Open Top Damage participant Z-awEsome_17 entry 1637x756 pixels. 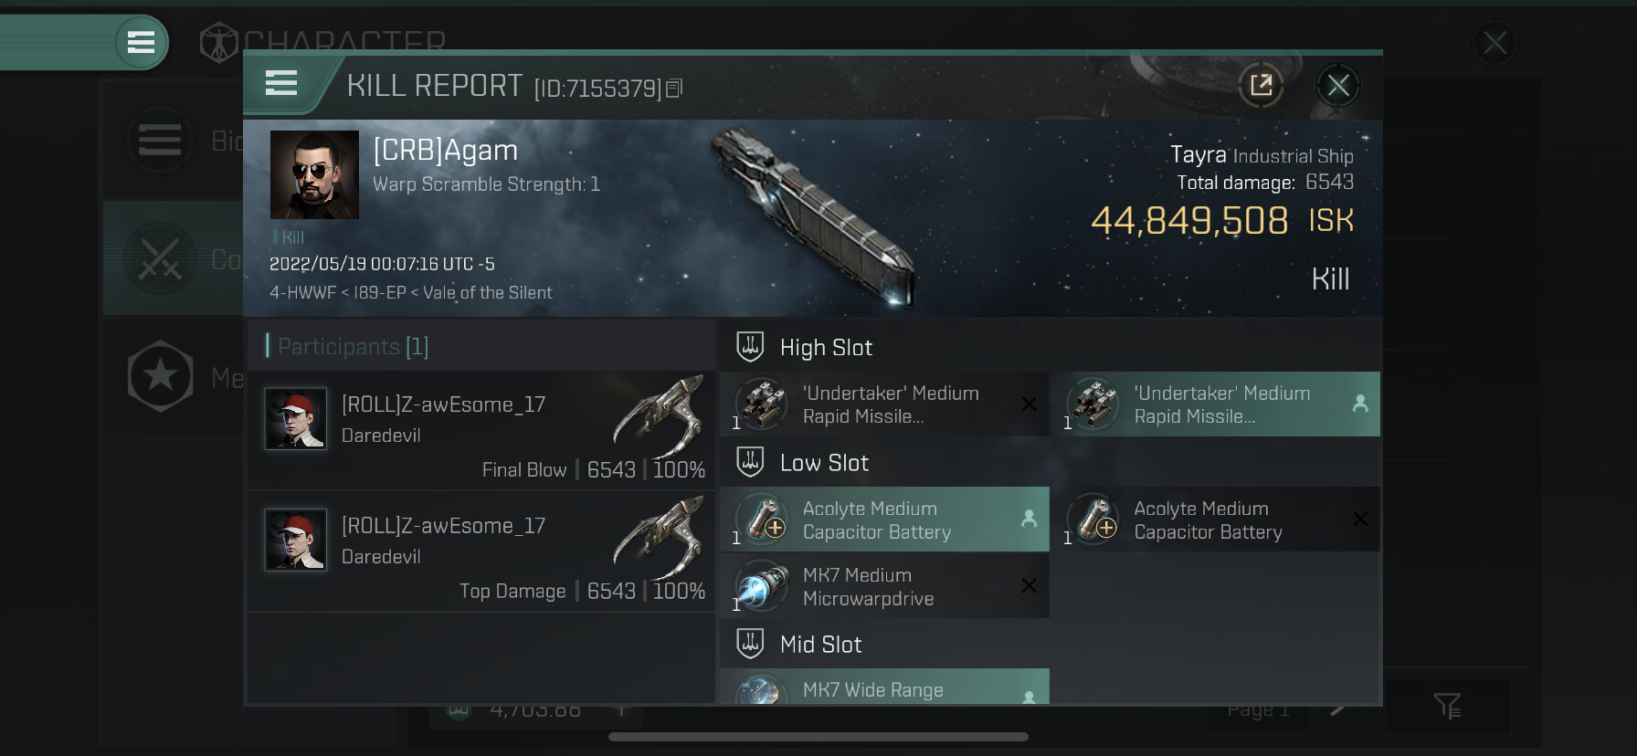481,551
